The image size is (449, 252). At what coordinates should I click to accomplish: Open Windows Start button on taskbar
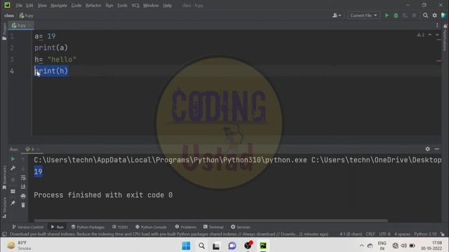pyautogui.click(x=186, y=246)
